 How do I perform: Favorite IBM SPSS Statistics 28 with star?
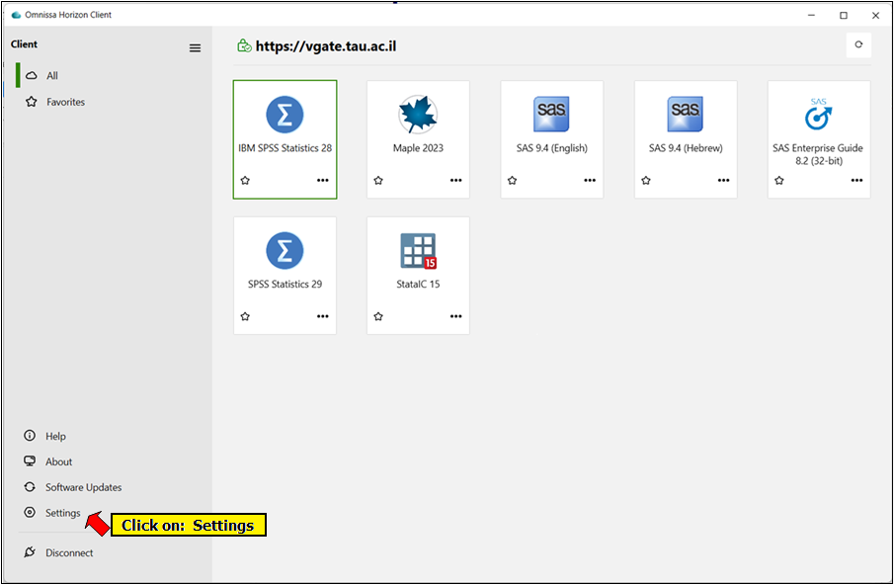(245, 180)
